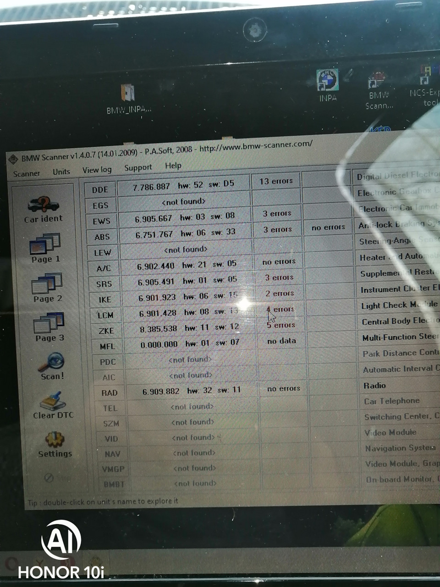The height and width of the screenshot is (587, 440).
Task: Click LCM '4 errors' cell
Action: coord(280,309)
